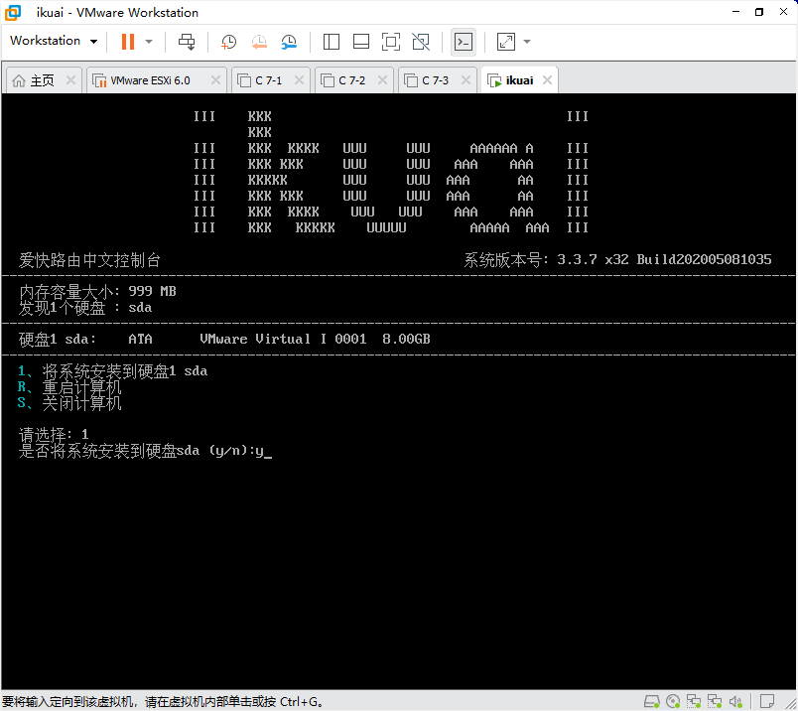Image resolution: width=798 pixels, height=711 pixels.
Task: Close the ikuai tab
Action: (546, 80)
